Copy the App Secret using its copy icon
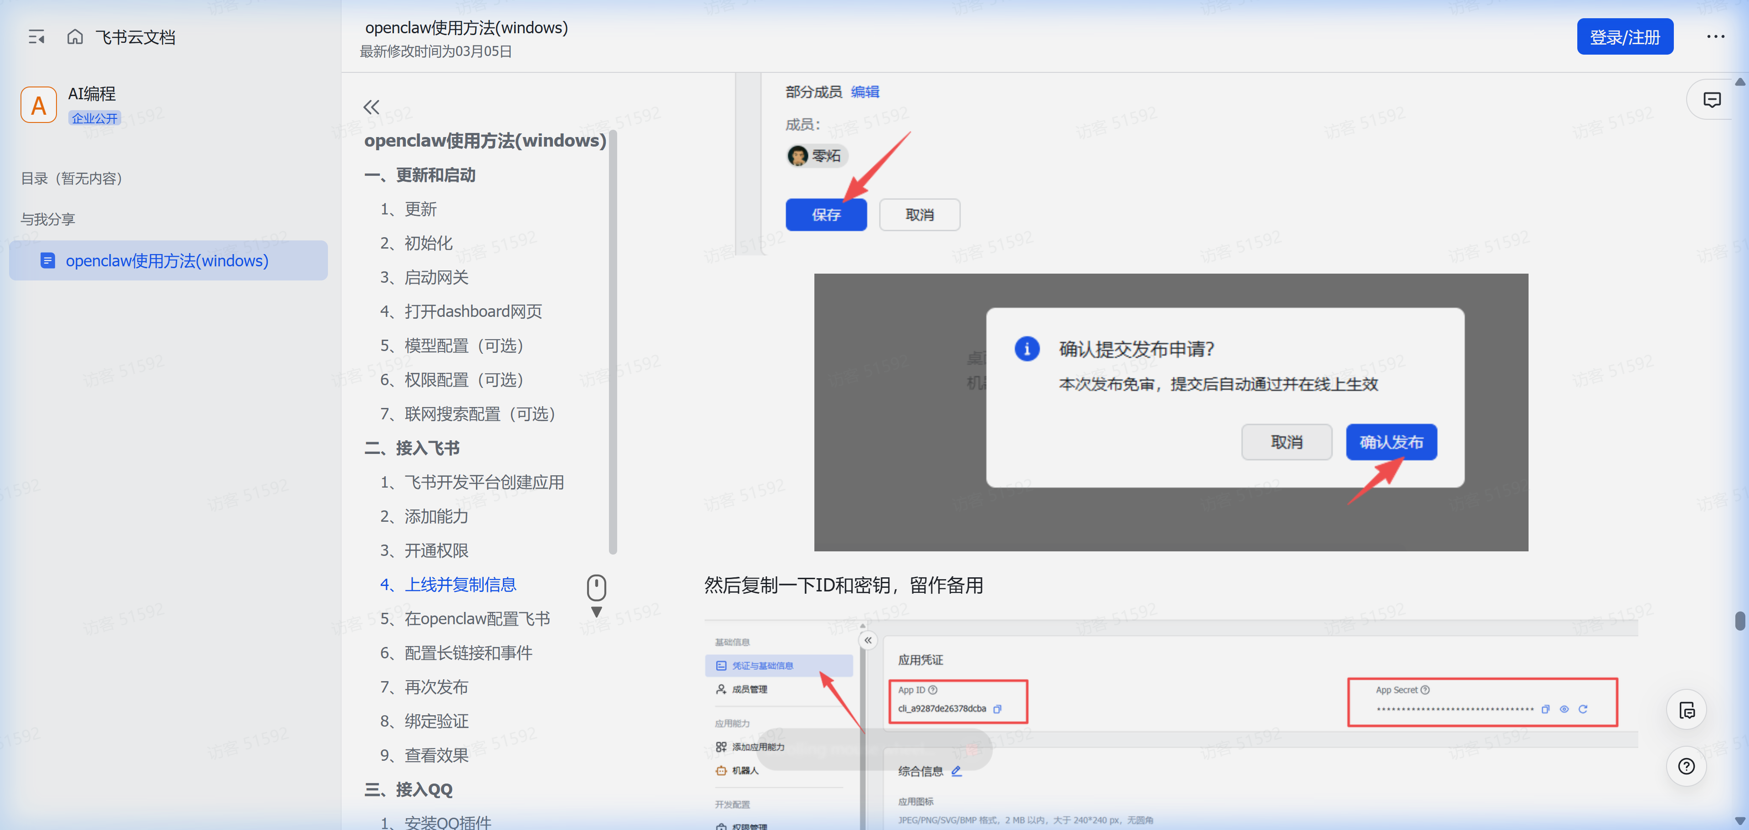Screen dimensions: 1749x830 pyautogui.click(x=1545, y=709)
